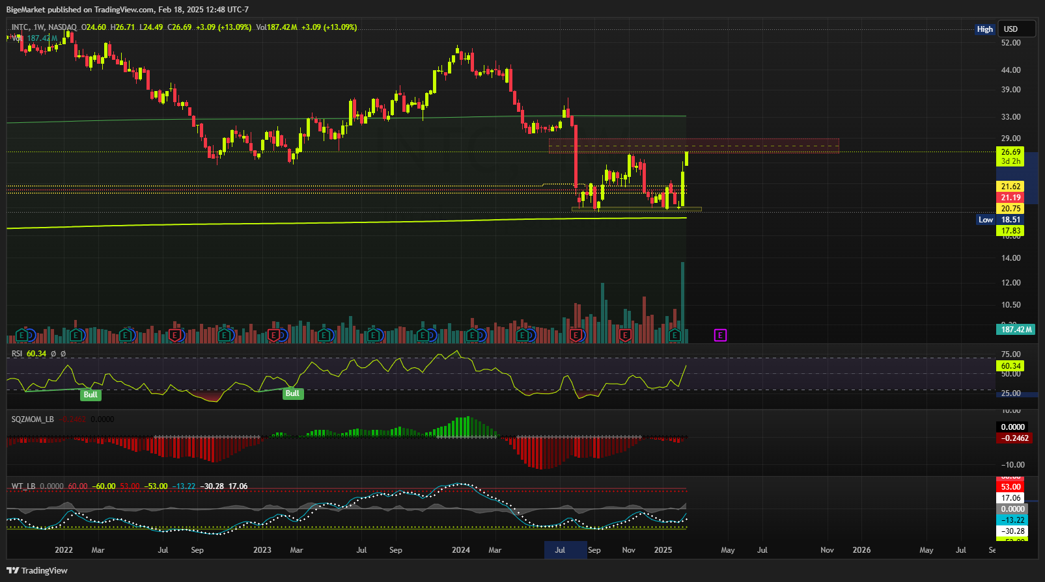Click the -30.28 WaveTrend scale label
The height and width of the screenshot is (582, 1045).
[1012, 531]
